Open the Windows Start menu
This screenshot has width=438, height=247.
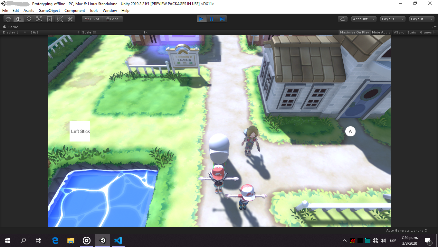[x=8, y=241]
